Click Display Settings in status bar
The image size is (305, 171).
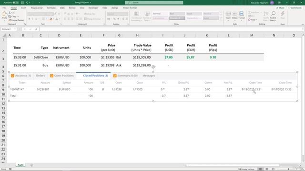pyautogui.click(x=246, y=169)
